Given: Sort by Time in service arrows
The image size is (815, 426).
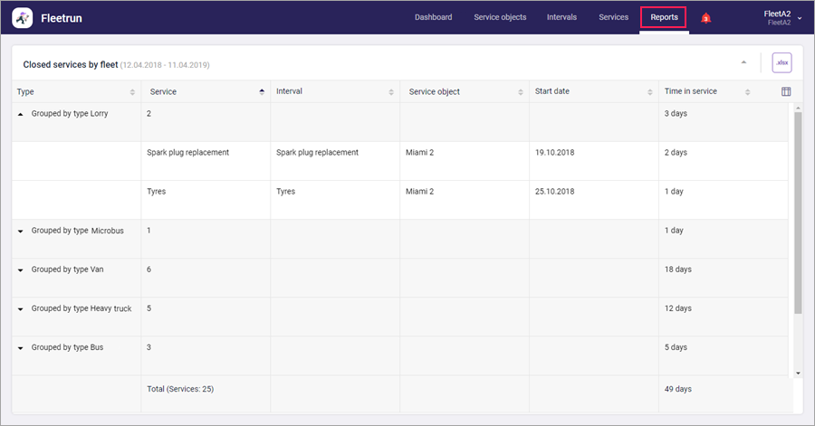Looking at the screenshot, I should tap(747, 92).
